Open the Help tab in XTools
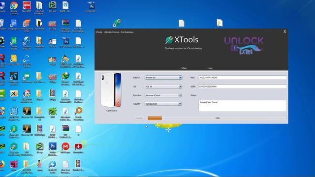The height and width of the screenshot is (177, 315). pos(210,68)
